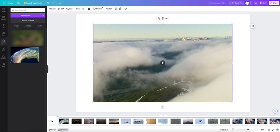
Task: Click Untitled design title field
Action: tap(217, 3)
